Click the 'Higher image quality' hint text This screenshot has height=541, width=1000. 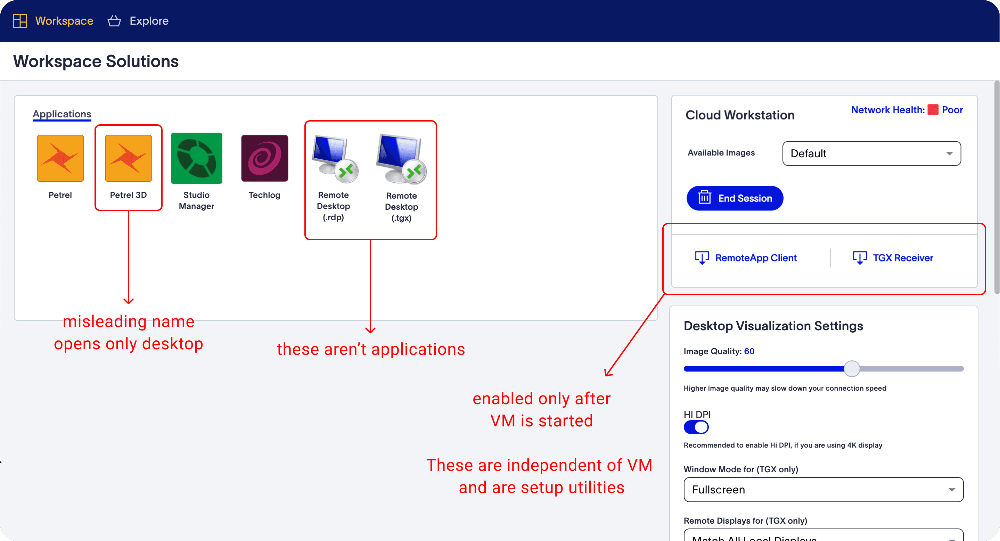pyautogui.click(x=785, y=388)
